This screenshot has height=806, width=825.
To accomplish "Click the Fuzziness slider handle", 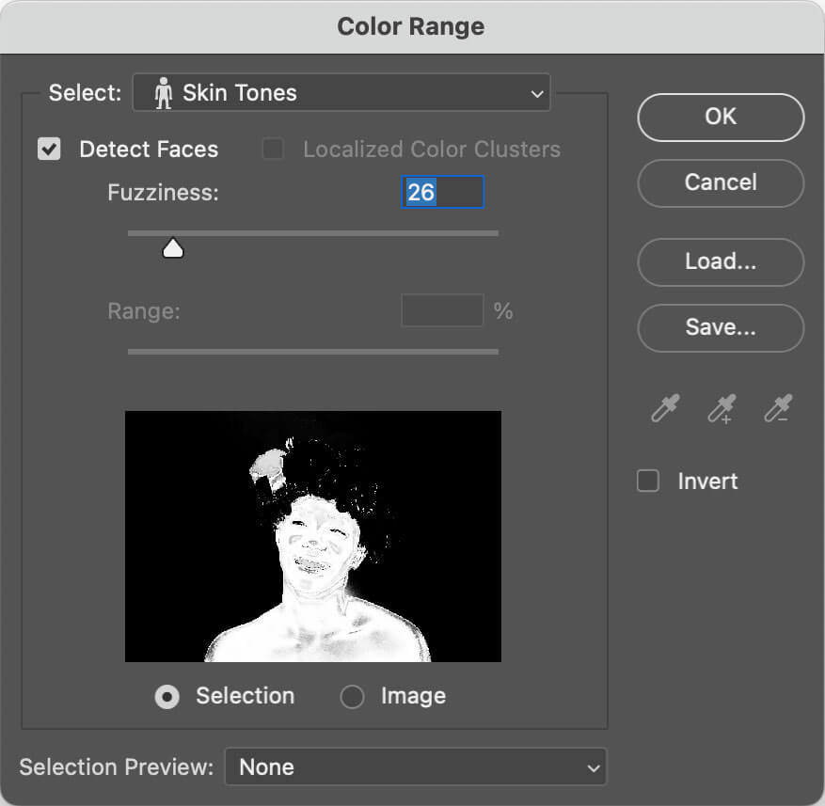I will 173,248.
